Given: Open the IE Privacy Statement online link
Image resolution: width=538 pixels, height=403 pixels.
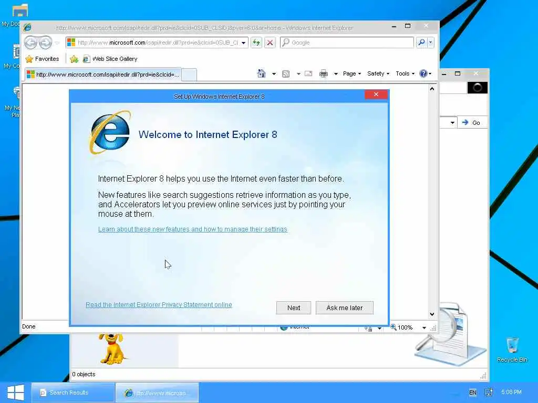Looking at the screenshot, I should click(x=159, y=305).
